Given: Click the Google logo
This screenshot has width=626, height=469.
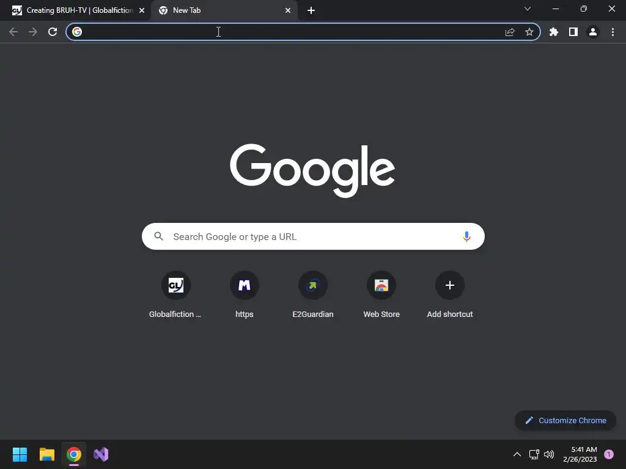Looking at the screenshot, I should pyautogui.click(x=312, y=170).
